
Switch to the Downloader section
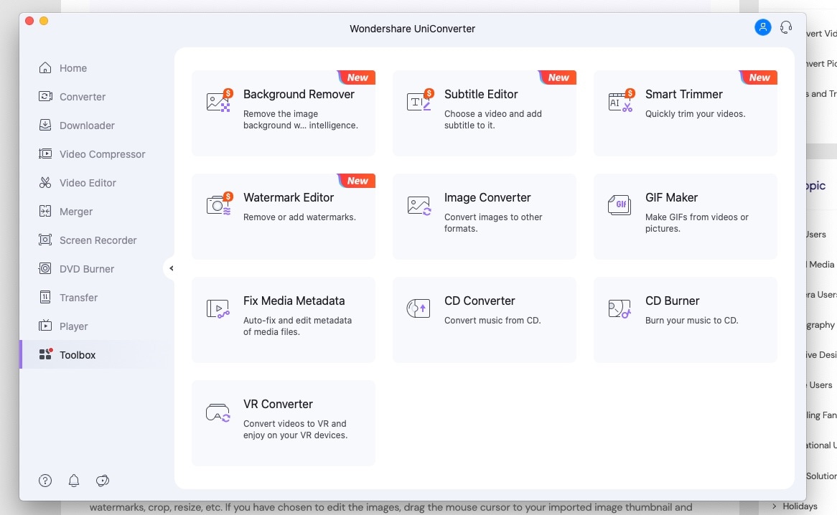87,126
